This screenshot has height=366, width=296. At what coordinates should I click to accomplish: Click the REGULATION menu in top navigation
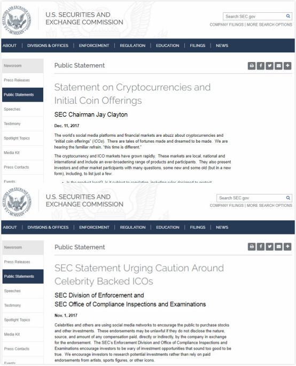pos(133,45)
